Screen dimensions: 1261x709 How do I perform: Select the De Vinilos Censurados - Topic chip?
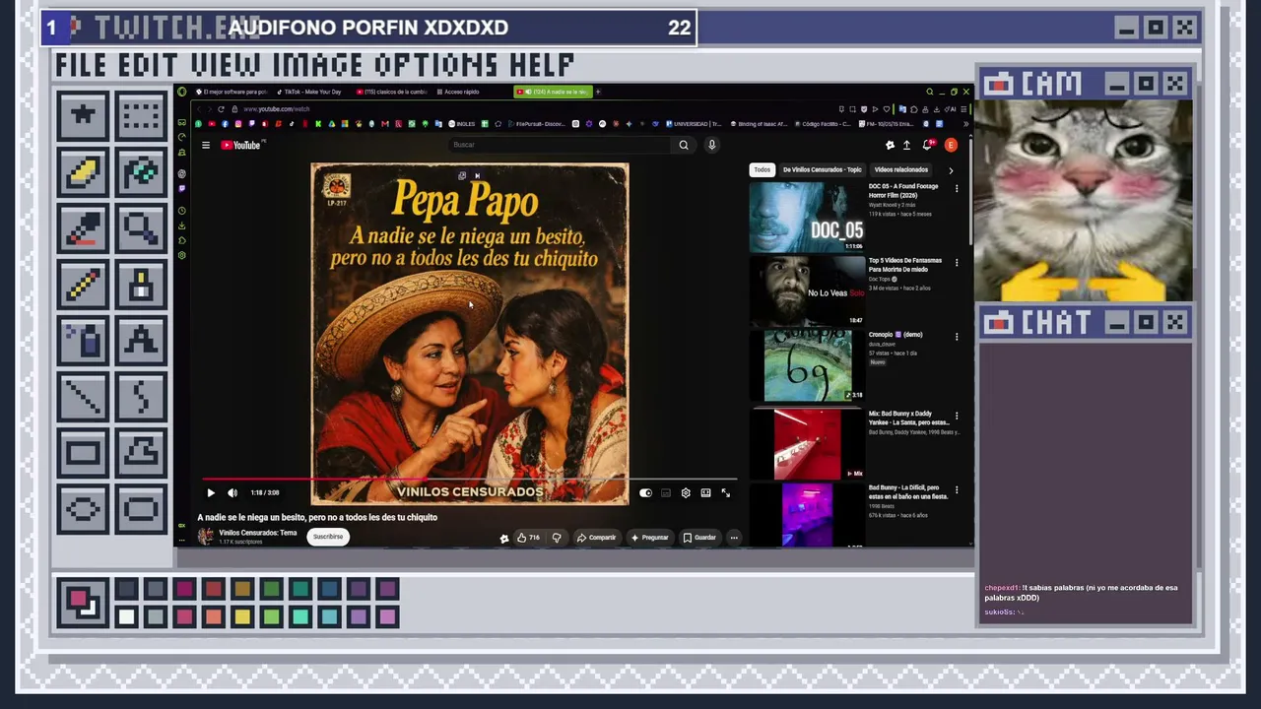(x=822, y=170)
